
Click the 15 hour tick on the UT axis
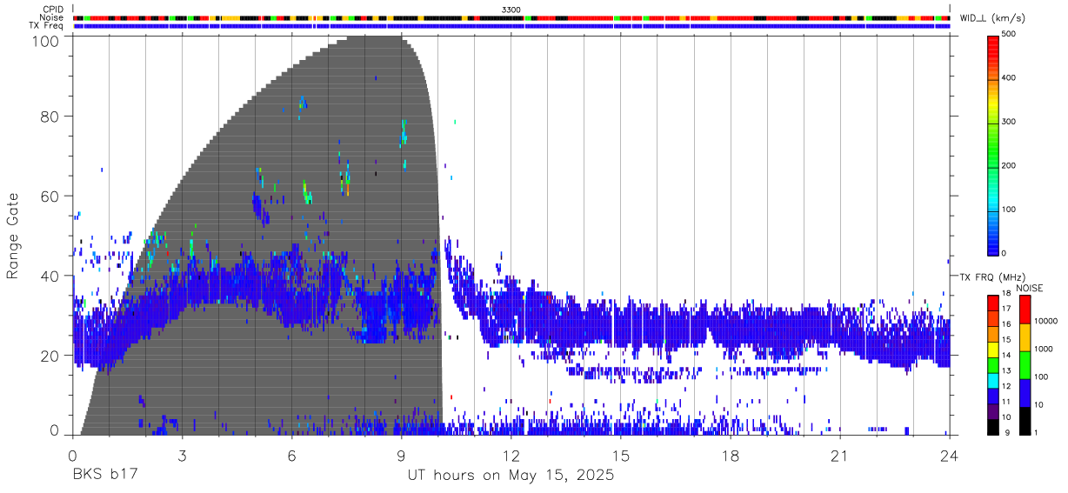(620, 455)
